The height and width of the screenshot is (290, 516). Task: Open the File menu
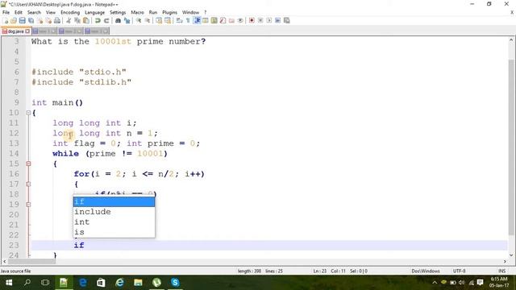point(6,13)
